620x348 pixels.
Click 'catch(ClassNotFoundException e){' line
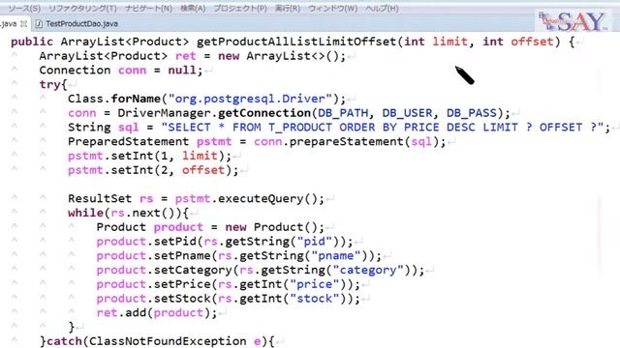pyautogui.click(x=160, y=341)
